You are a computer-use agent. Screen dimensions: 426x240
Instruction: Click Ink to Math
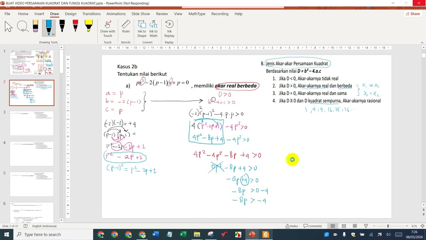[153, 29]
